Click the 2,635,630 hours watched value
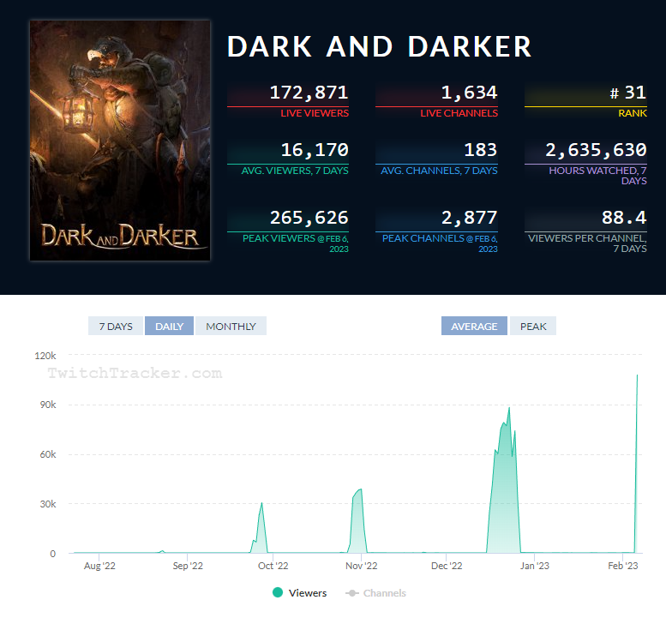Viewport: 666px width, 618px height. pos(596,150)
